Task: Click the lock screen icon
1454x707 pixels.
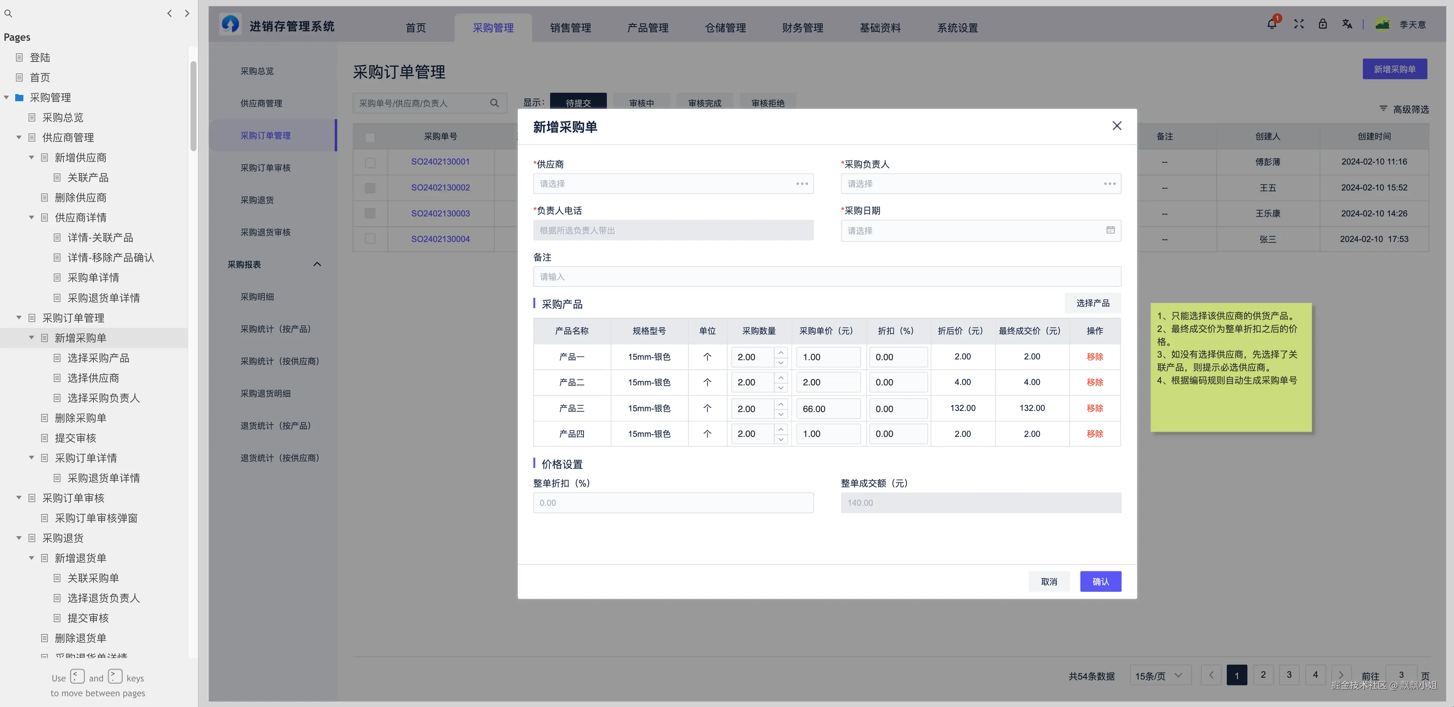Action: coord(1322,24)
